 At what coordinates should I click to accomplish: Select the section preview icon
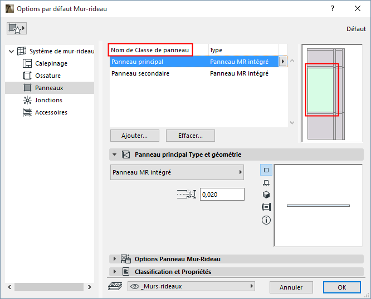coord(266,207)
